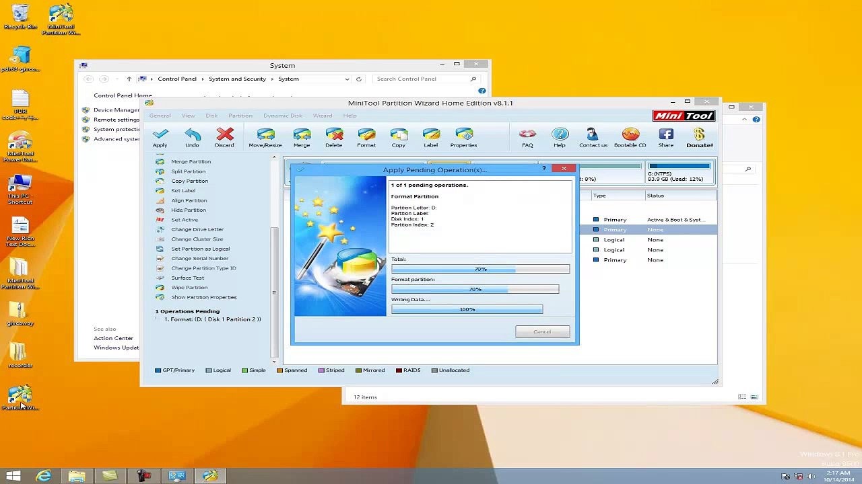The width and height of the screenshot is (862, 484).
Task: Expand the chevron after System and Security
Action: pos(273,79)
